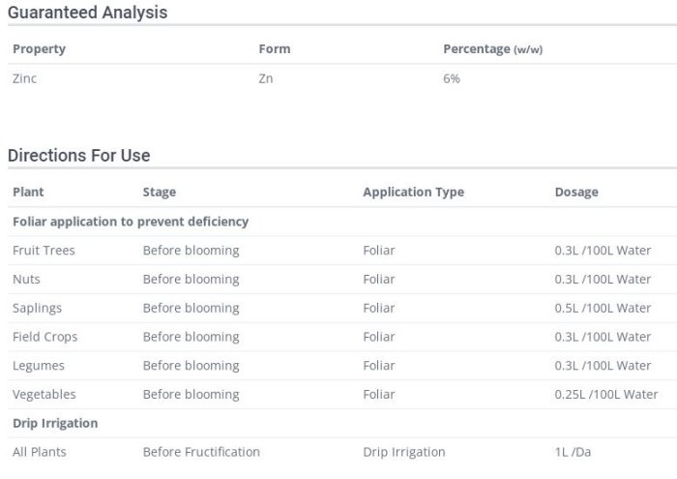Click the Guaranteed Analysis heading
This screenshot has width=677, height=479.
pyautogui.click(x=87, y=13)
